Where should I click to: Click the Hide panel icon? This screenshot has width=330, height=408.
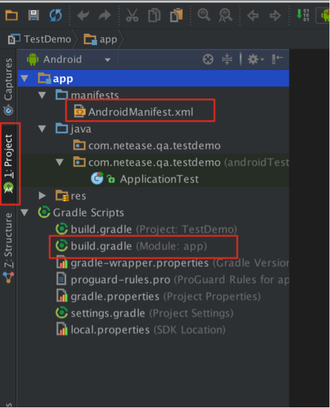tap(277, 59)
